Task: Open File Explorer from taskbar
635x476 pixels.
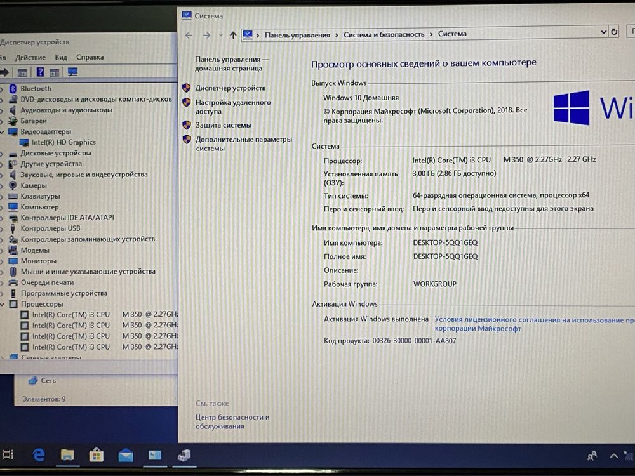Action: [67, 455]
